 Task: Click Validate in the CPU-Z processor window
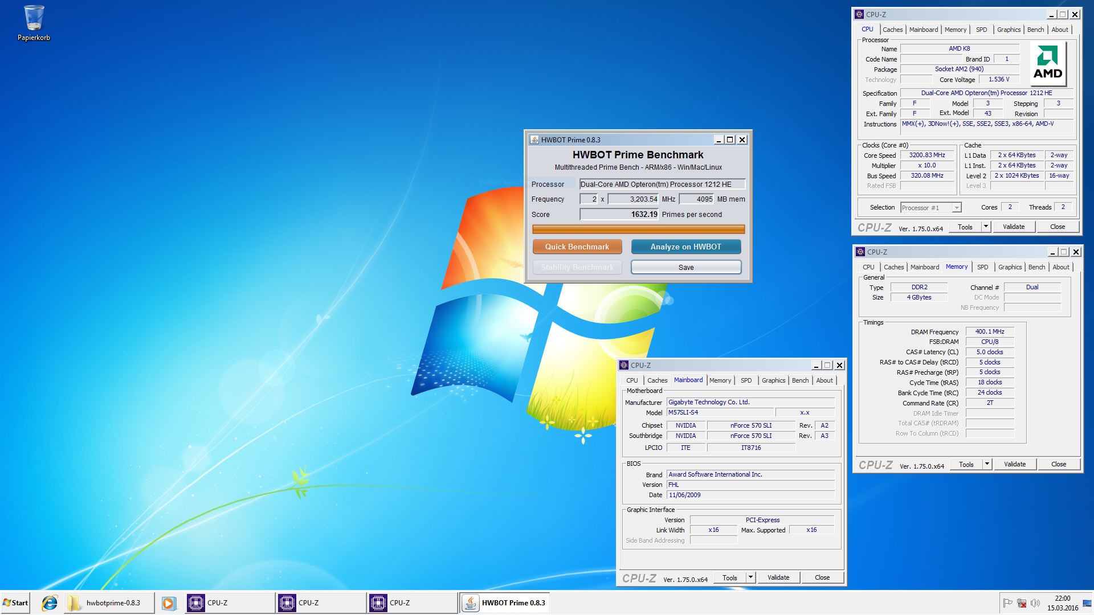point(1014,227)
